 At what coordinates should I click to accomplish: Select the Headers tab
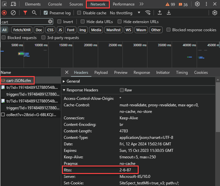tap(81, 73)
